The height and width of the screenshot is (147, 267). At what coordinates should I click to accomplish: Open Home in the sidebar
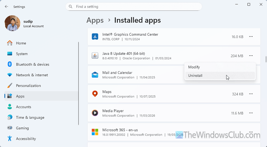pos(41,43)
